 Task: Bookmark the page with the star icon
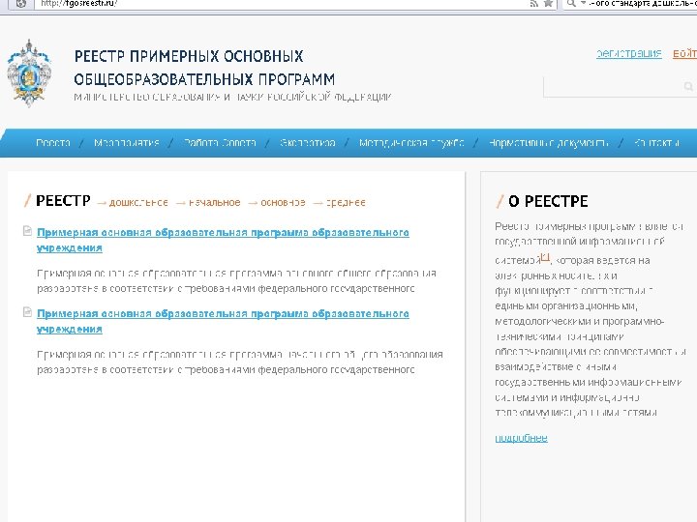(548, 4)
